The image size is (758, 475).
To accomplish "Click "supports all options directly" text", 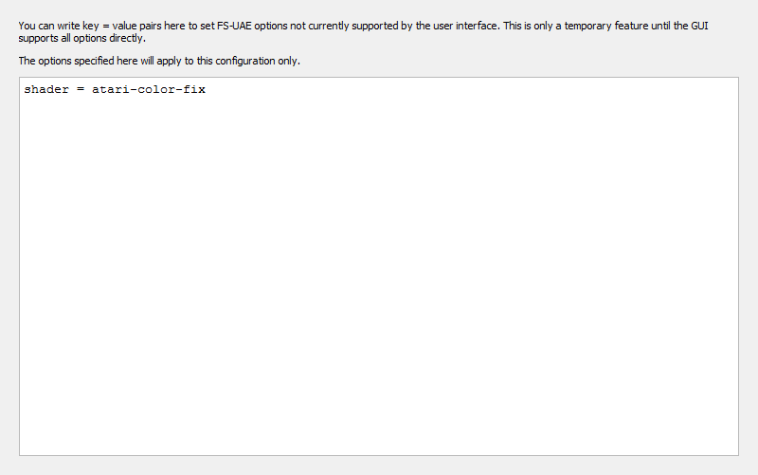I will tap(81, 38).
